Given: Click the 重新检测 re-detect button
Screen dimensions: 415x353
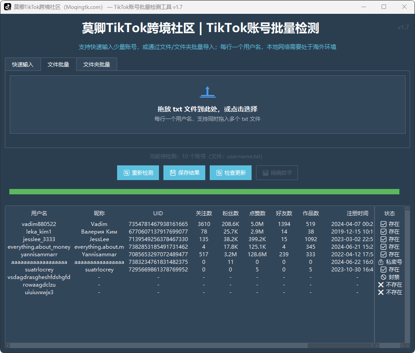Looking at the screenshot, I should tap(138, 173).
